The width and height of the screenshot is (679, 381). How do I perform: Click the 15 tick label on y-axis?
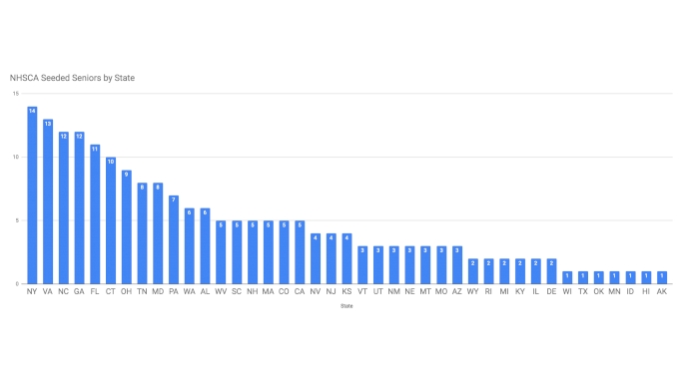16,94
